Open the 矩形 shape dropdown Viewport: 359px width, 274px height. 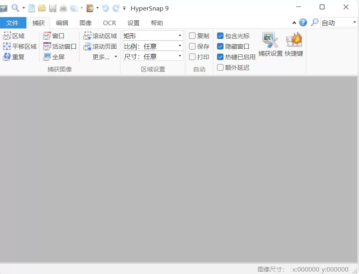(x=180, y=36)
